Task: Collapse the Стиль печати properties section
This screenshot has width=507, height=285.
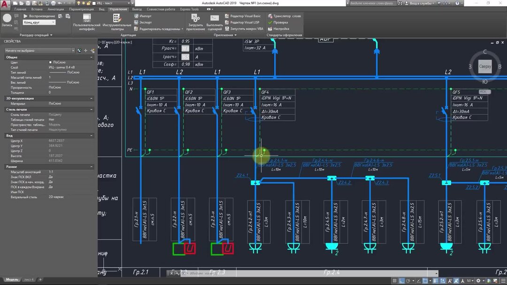Action: (92, 110)
